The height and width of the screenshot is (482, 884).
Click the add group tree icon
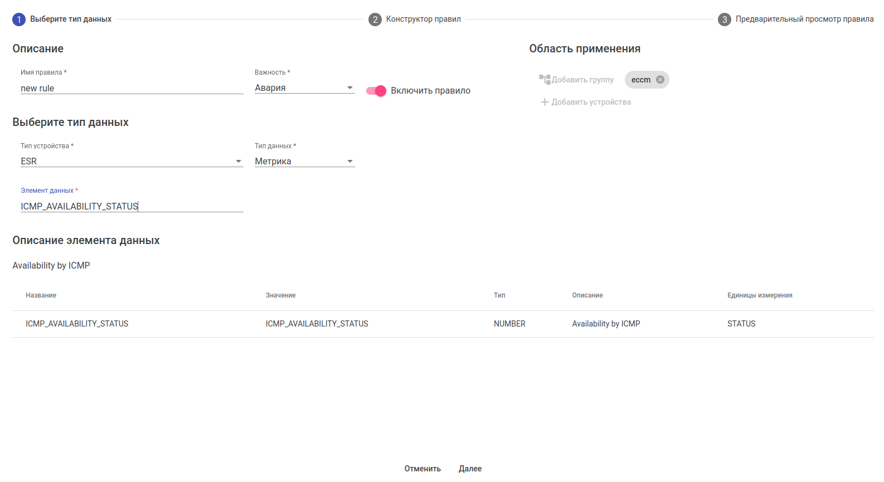[545, 80]
